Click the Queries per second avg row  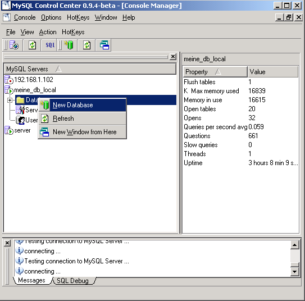point(241,127)
